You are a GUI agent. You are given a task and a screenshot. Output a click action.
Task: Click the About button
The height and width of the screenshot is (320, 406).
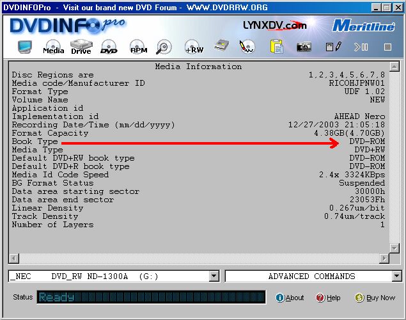(290, 298)
